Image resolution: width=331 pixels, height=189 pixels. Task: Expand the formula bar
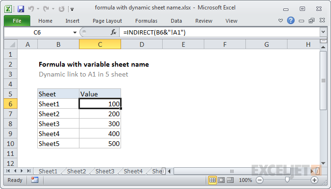(x=323, y=32)
